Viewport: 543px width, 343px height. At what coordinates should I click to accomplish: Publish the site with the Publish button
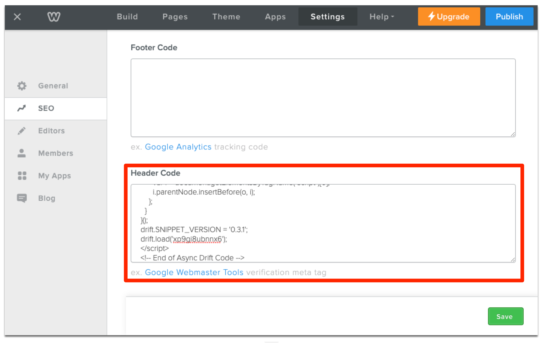click(x=509, y=17)
